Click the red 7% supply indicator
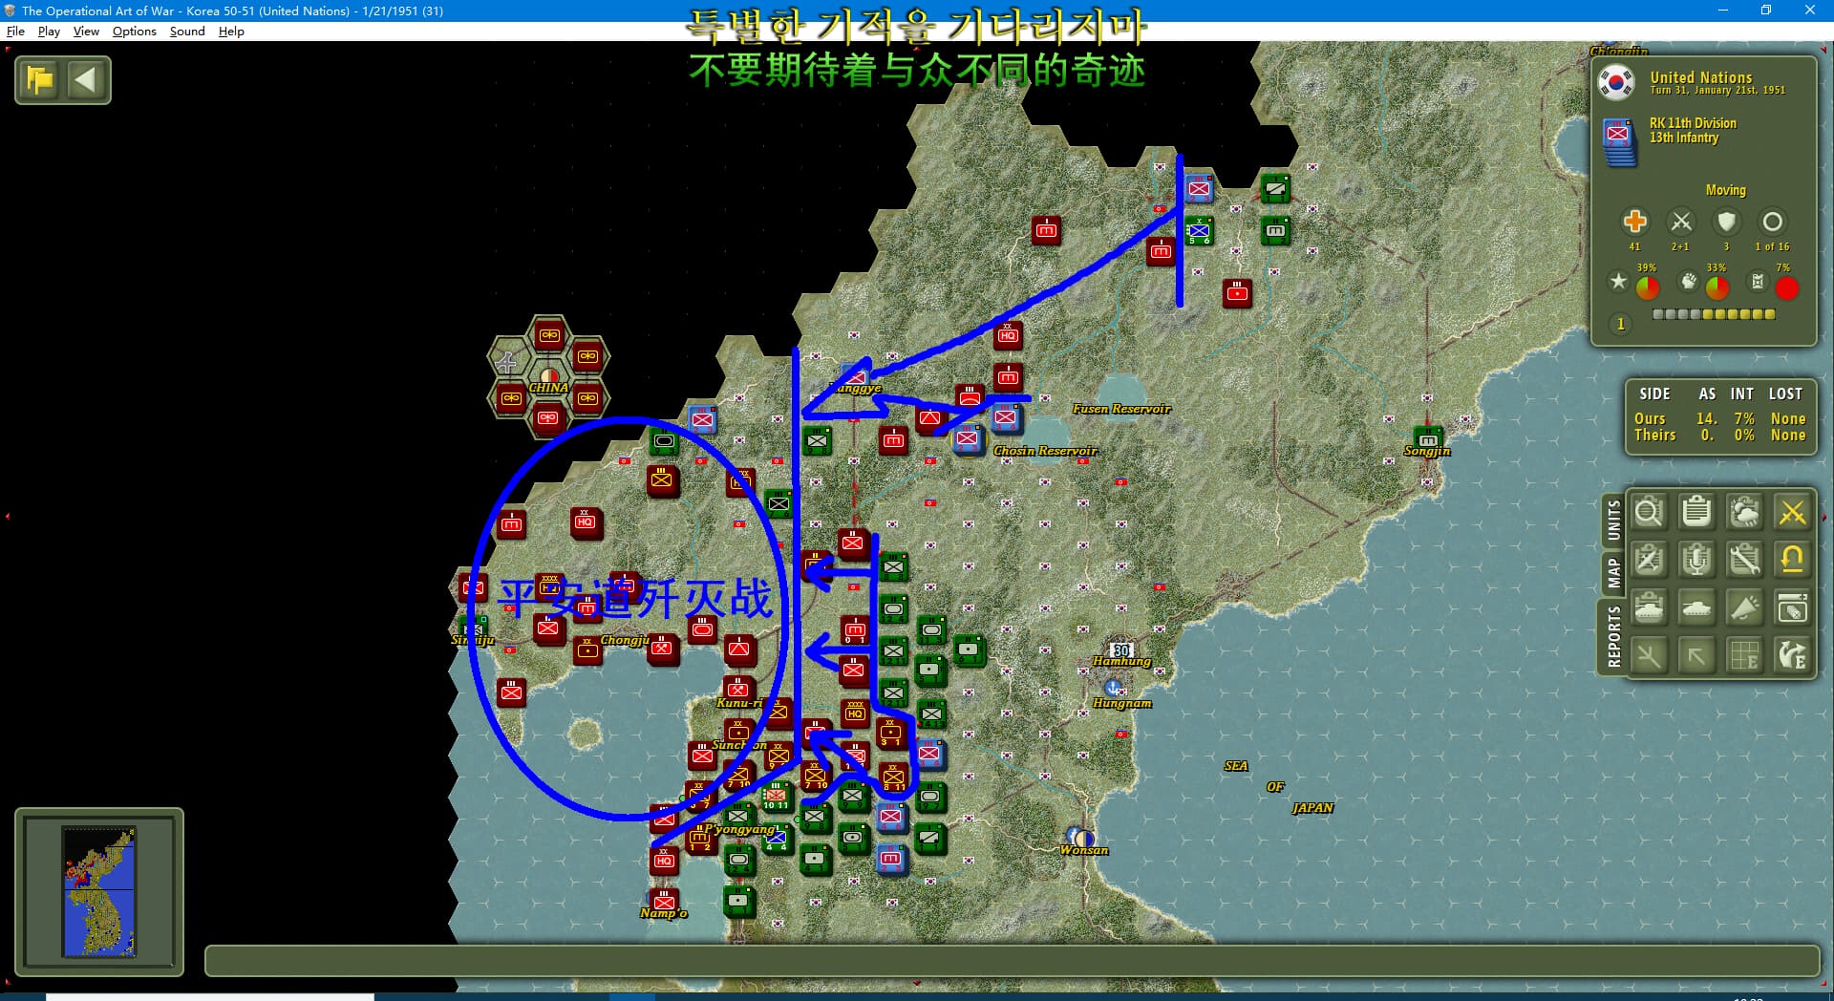 [x=1786, y=288]
